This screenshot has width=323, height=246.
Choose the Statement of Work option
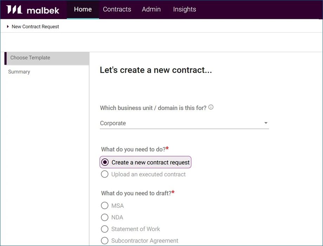click(105, 229)
